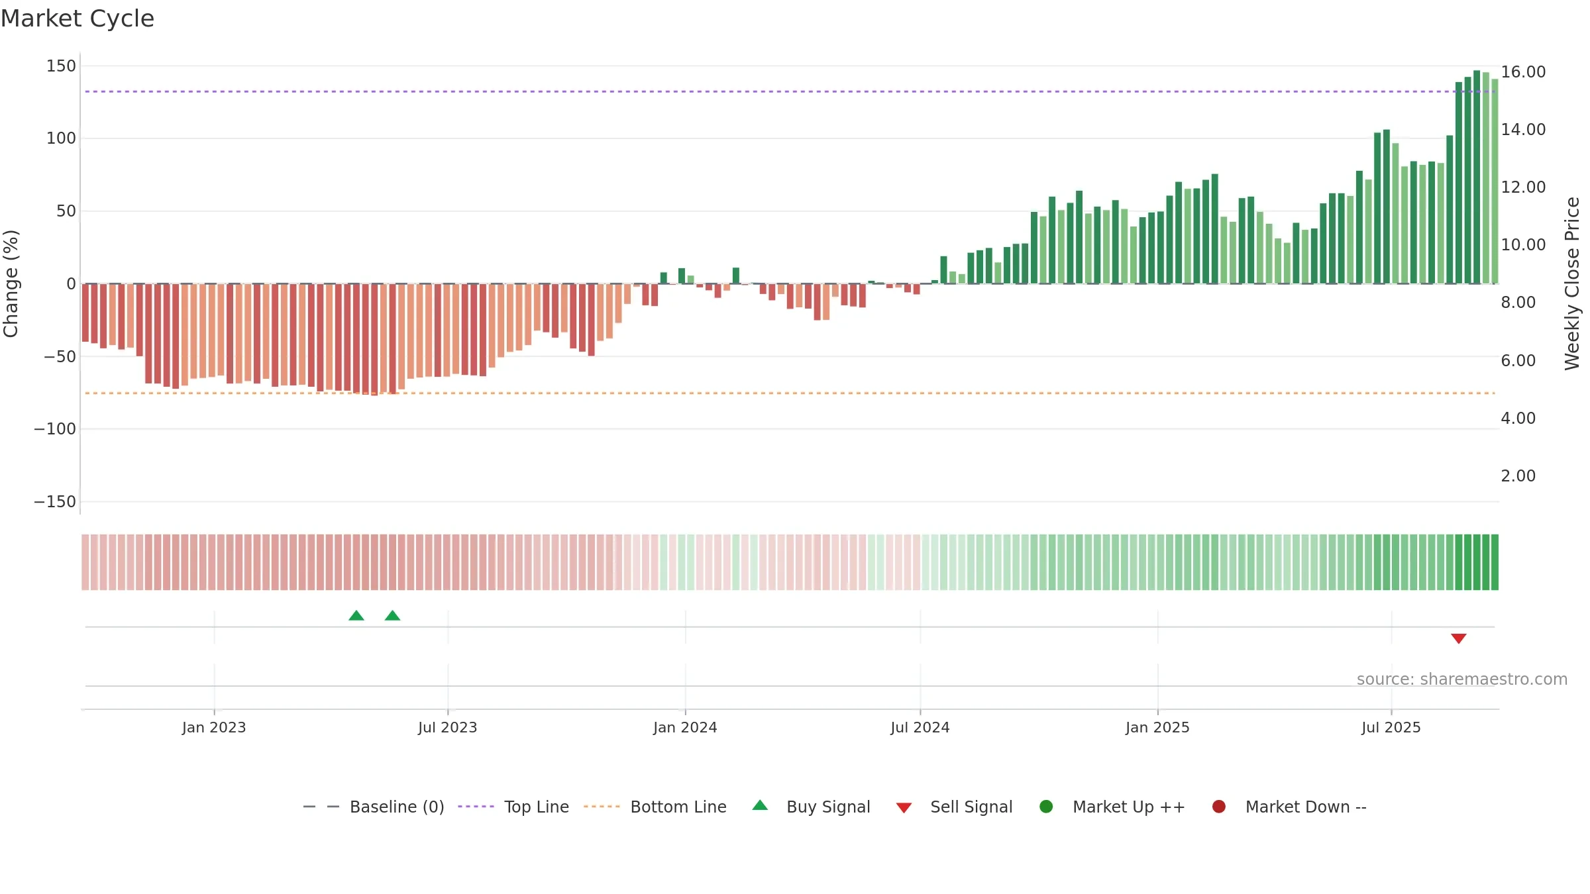This screenshot has width=1590, height=894.
Task: Click the 16.00 price tick label
Action: (x=1523, y=72)
